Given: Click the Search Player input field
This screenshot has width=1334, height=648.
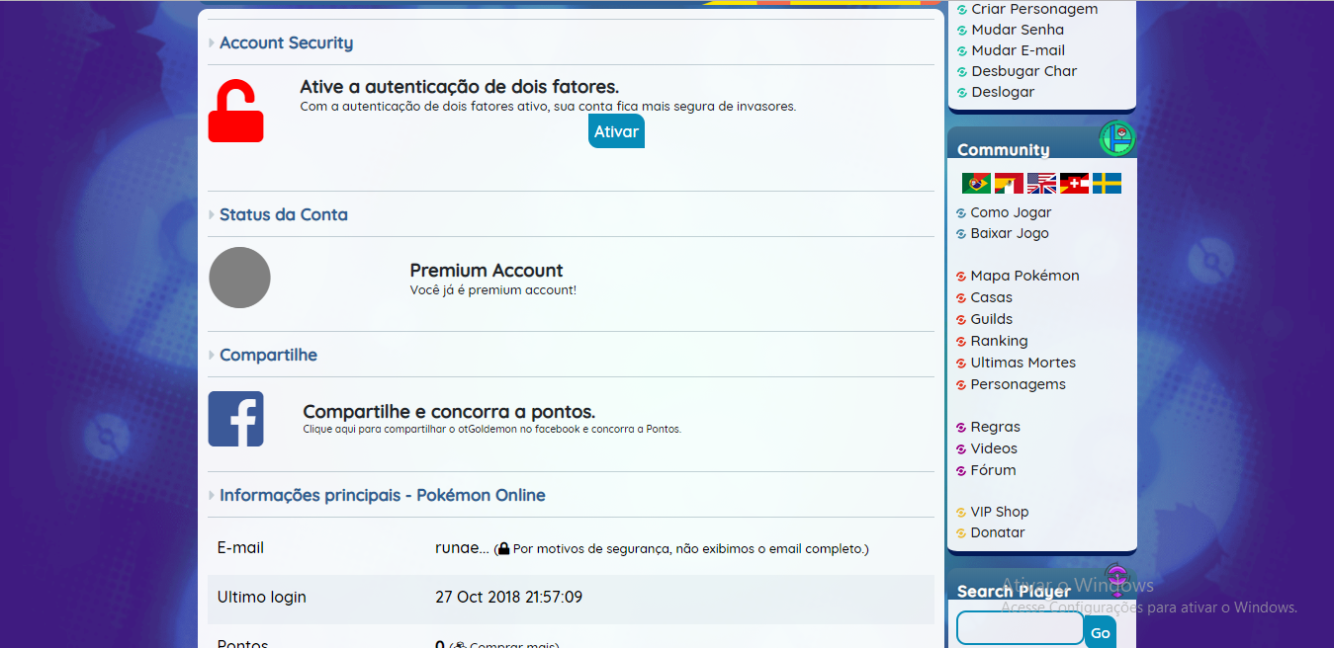Looking at the screenshot, I should point(1020,628).
